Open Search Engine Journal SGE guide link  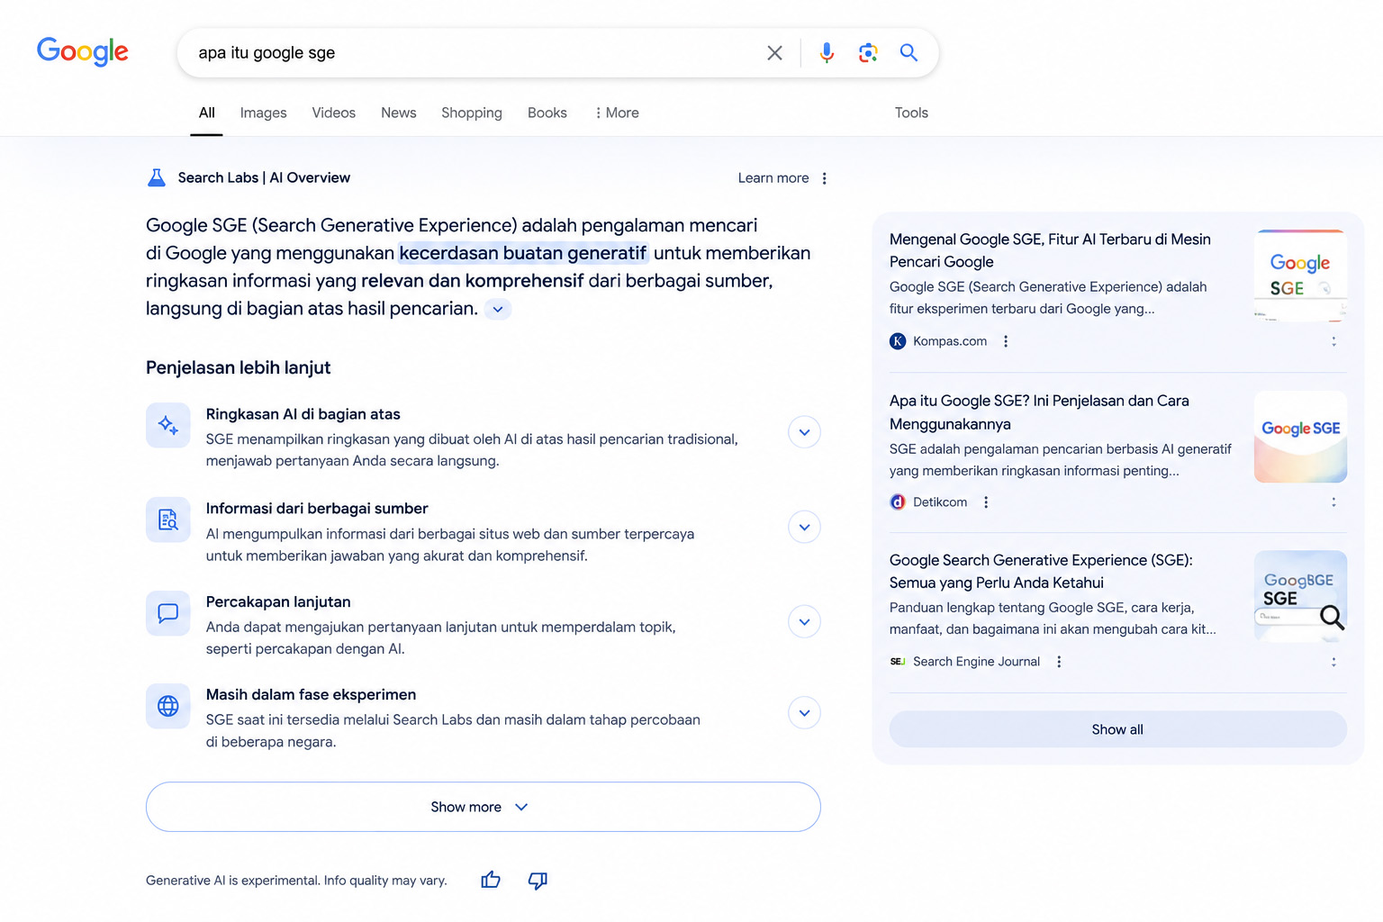pyautogui.click(x=1041, y=571)
